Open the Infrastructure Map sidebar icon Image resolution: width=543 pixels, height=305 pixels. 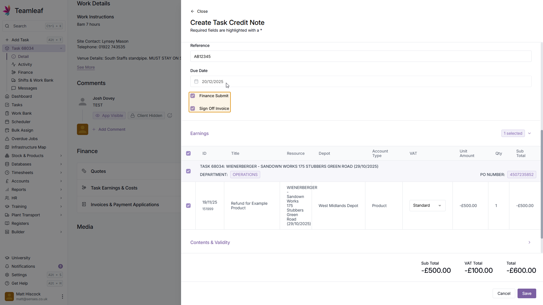tap(7, 147)
